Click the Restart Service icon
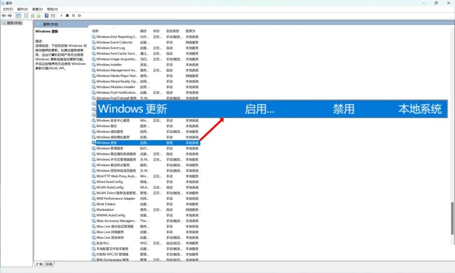Image resolution: width=455 pixels, height=273 pixels. (x=80, y=15)
